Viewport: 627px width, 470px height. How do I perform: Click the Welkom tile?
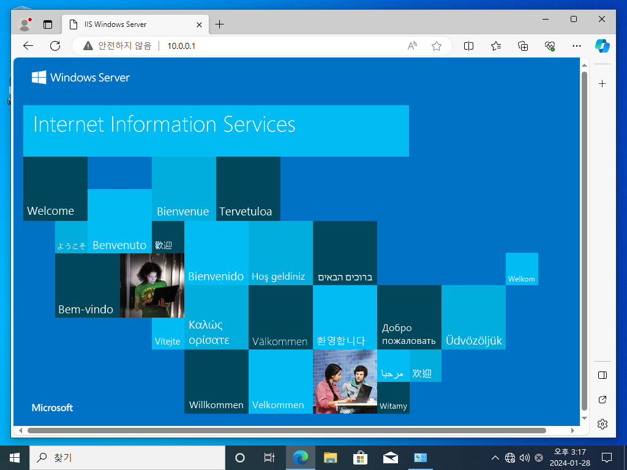click(x=522, y=269)
